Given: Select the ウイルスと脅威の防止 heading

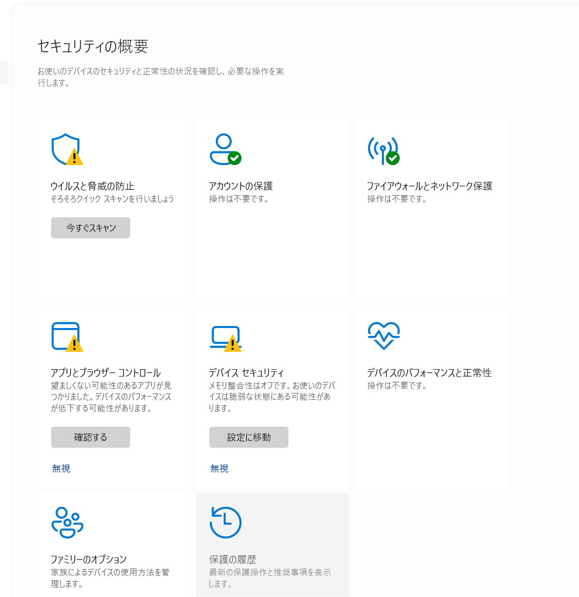Looking at the screenshot, I should point(92,186).
